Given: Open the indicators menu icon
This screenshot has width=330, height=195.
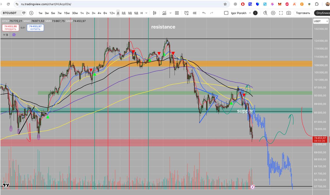Looking at the screenshot, I should (x=164, y=13).
